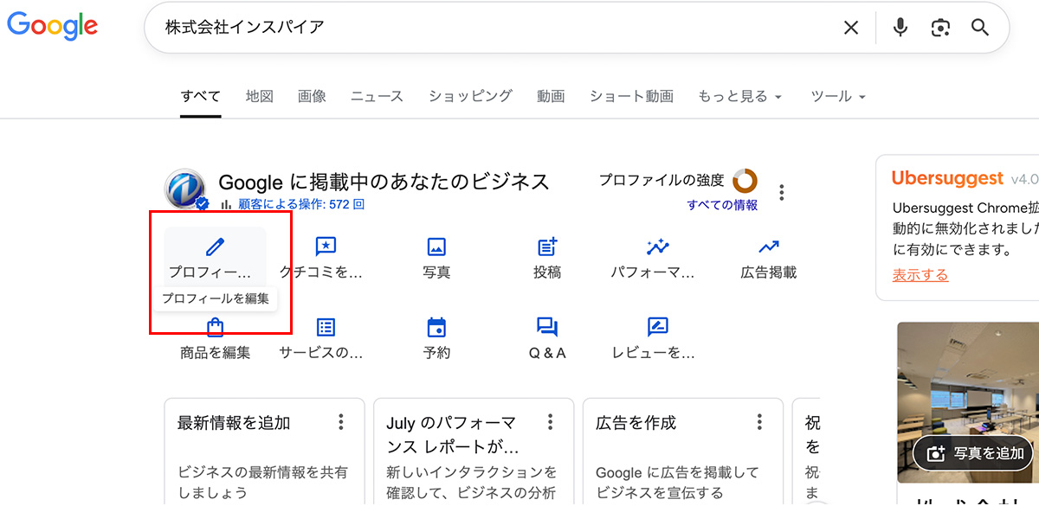Open July のパフォーマンス card three-dot menu

point(551,422)
